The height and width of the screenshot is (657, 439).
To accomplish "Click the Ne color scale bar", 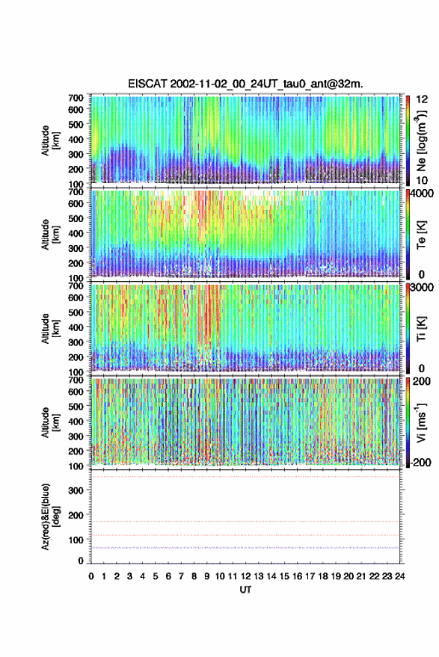I will 408,141.
